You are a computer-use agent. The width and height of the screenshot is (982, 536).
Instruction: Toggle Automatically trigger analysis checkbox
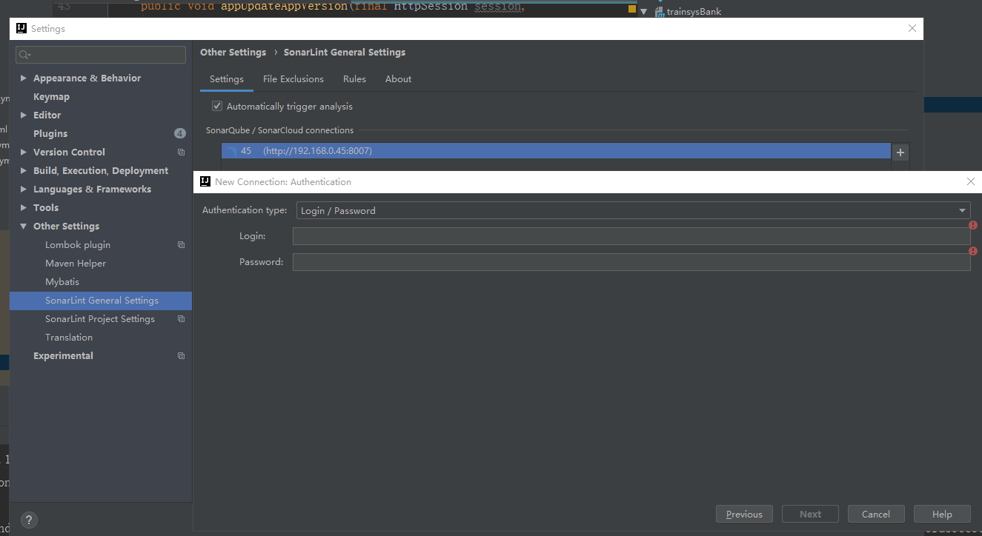pos(217,106)
